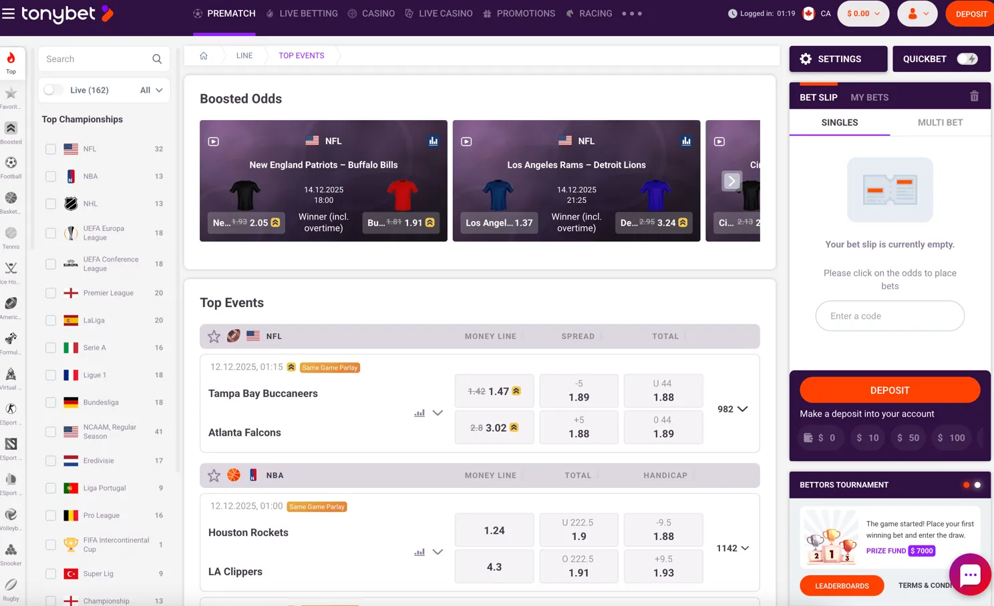Expand the $0.00 balance dropdown
This screenshot has width=994, height=606.
(x=863, y=13)
